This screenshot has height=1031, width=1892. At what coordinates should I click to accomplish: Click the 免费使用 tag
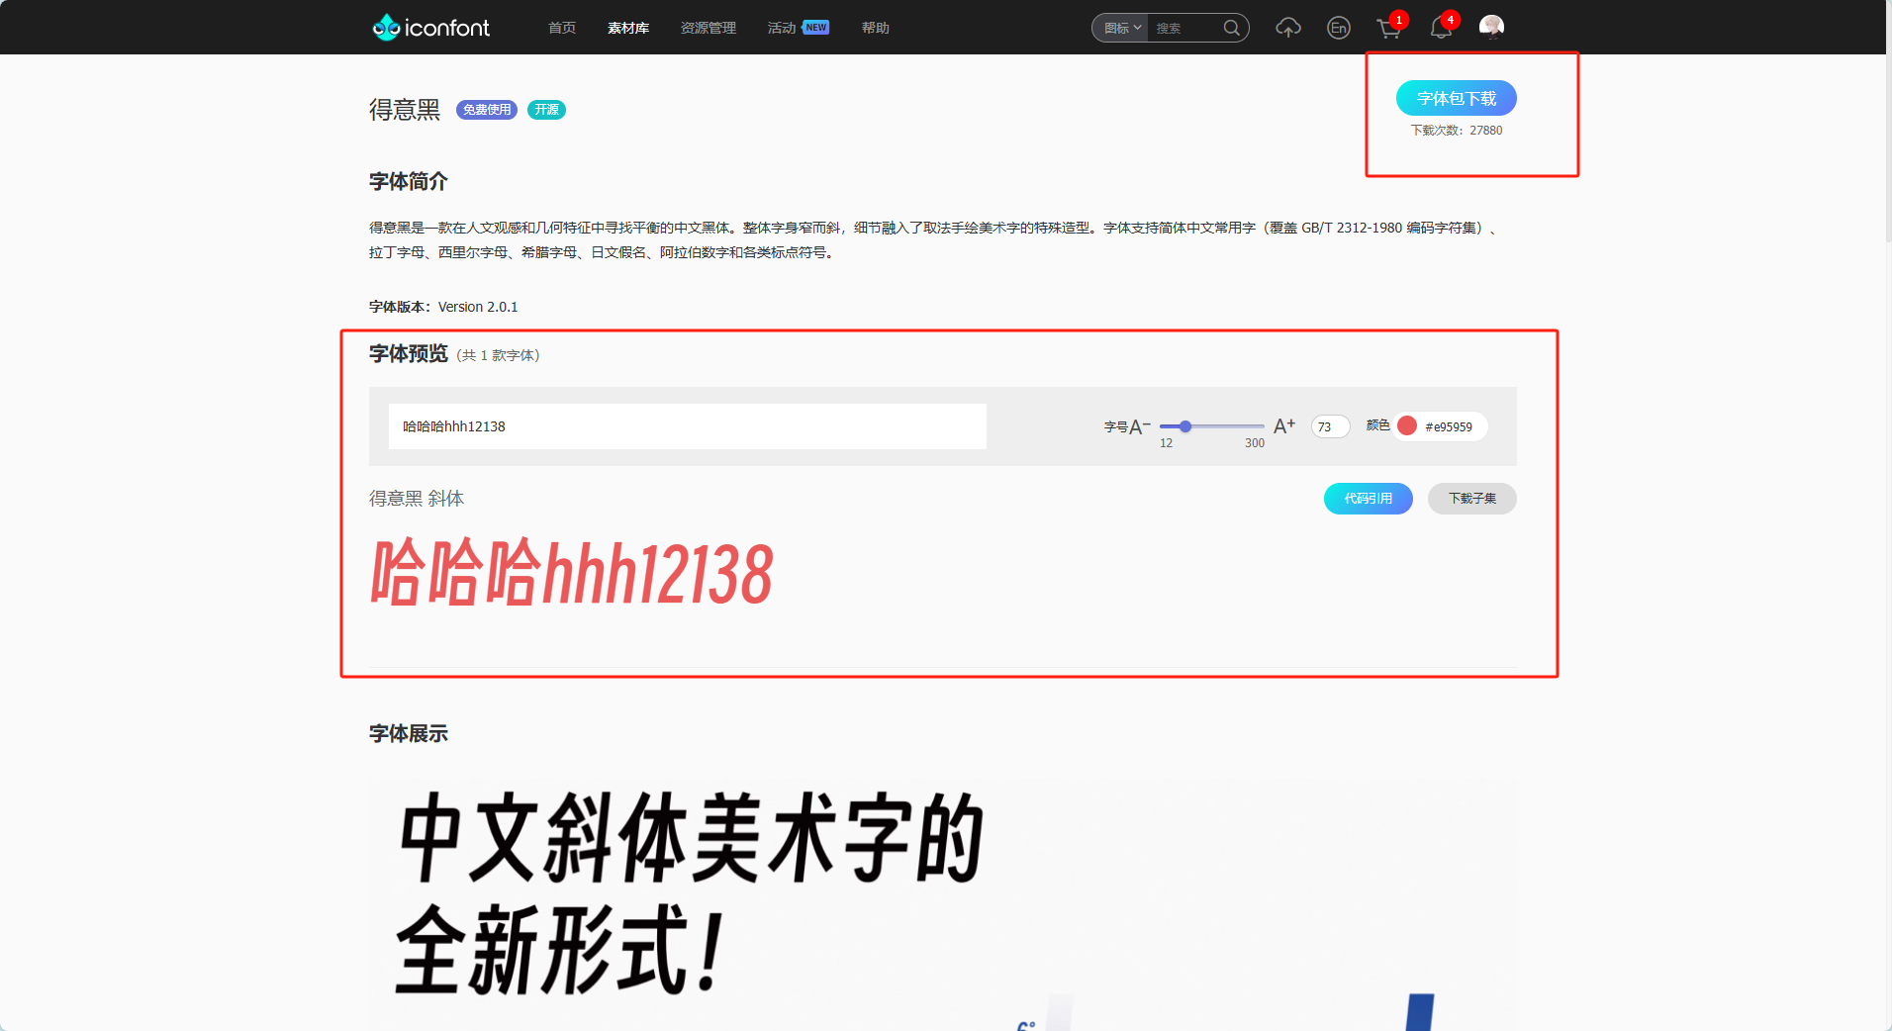pyautogui.click(x=487, y=110)
